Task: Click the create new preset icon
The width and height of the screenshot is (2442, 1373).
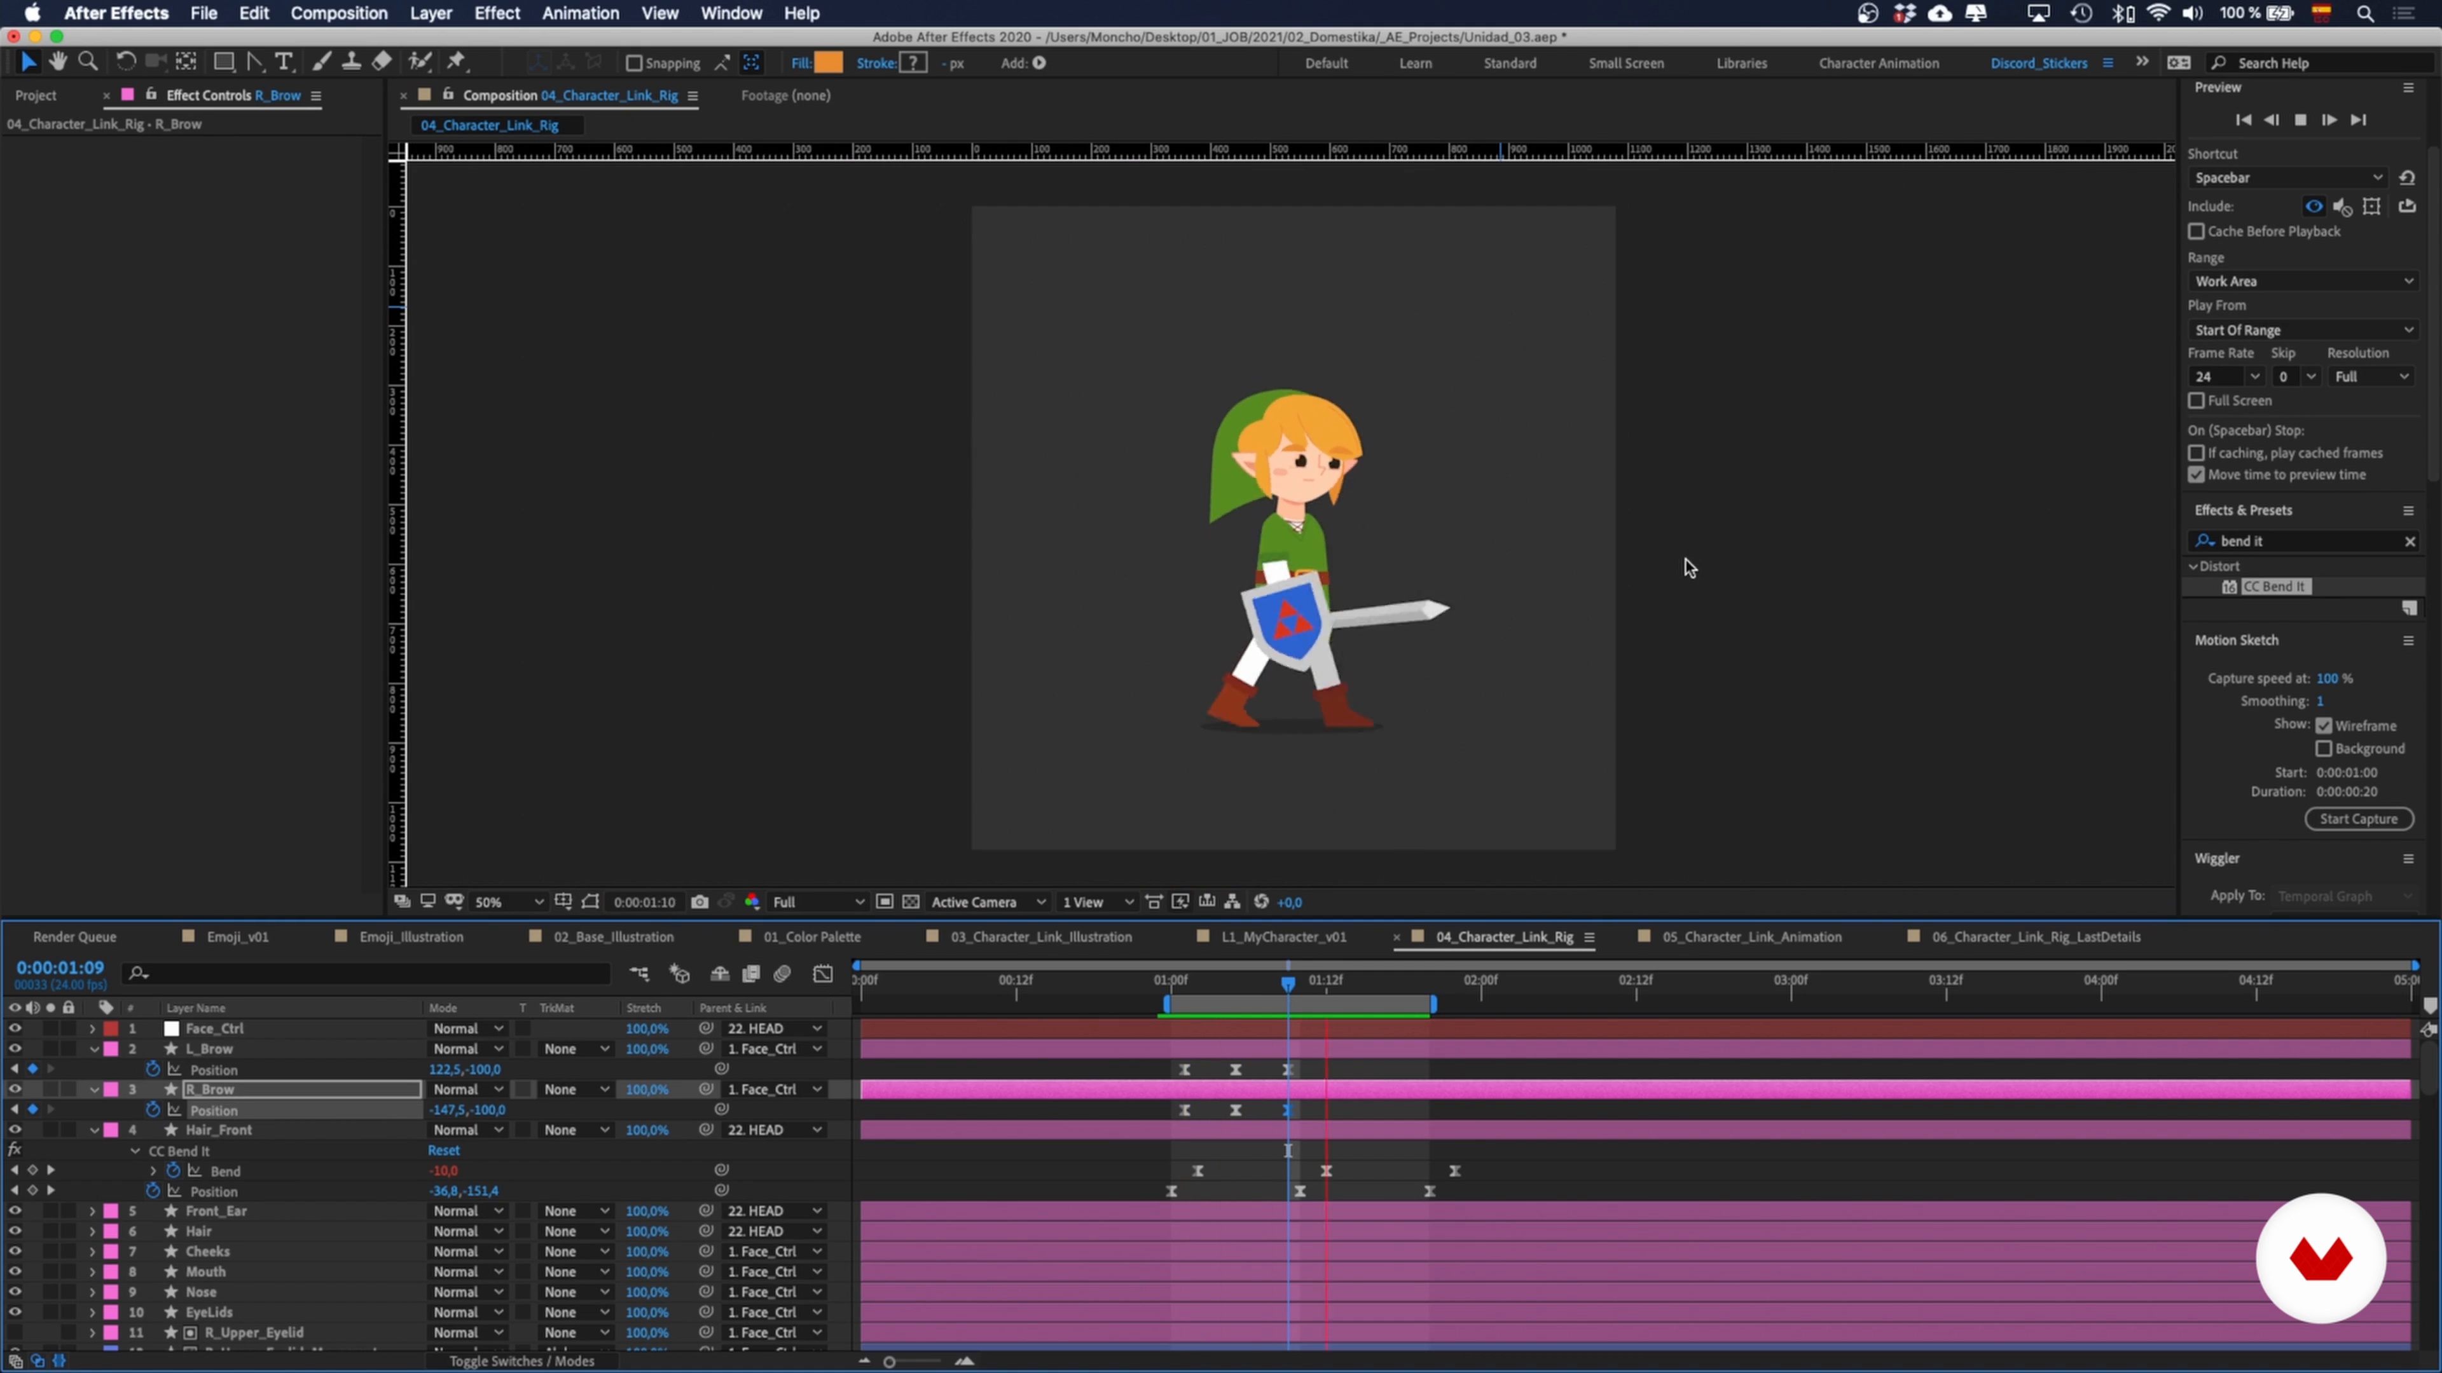Action: pos(2409,608)
